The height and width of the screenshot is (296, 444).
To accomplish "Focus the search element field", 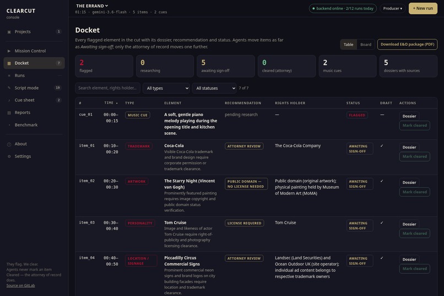I will coord(107,88).
